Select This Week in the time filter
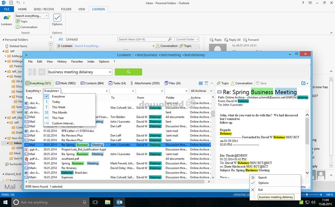 [x=59, y=107]
